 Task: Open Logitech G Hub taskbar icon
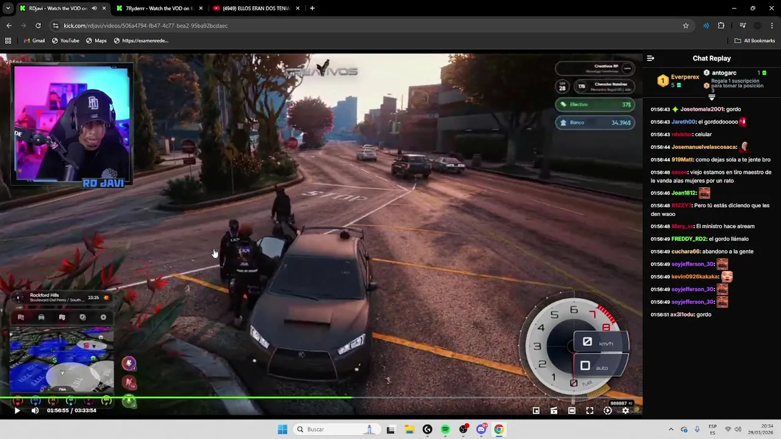427,429
